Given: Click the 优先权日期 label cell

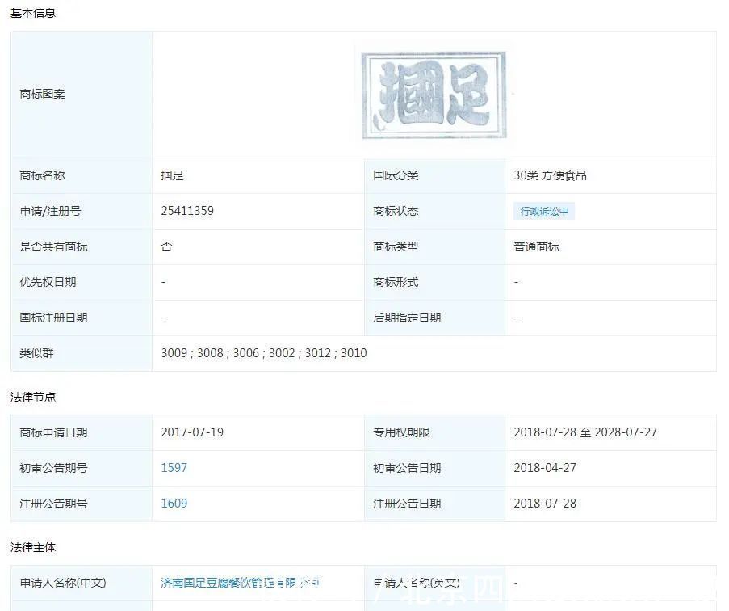Looking at the screenshot, I should (82, 282).
